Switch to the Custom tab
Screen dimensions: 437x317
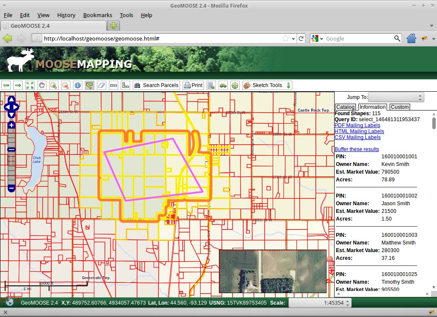pyautogui.click(x=400, y=107)
